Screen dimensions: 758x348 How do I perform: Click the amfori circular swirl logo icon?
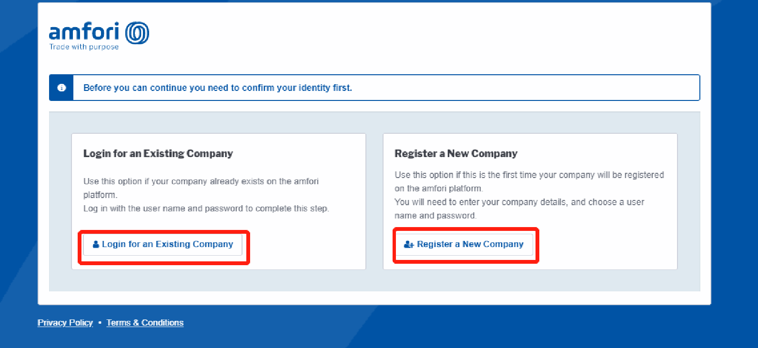coord(137,33)
